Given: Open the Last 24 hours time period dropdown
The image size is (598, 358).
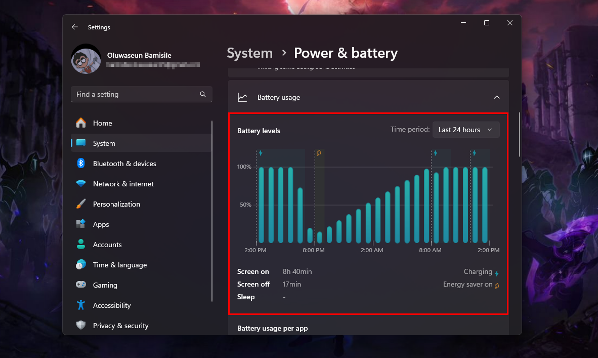Looking at the screenshot, I should click(465, 130).
